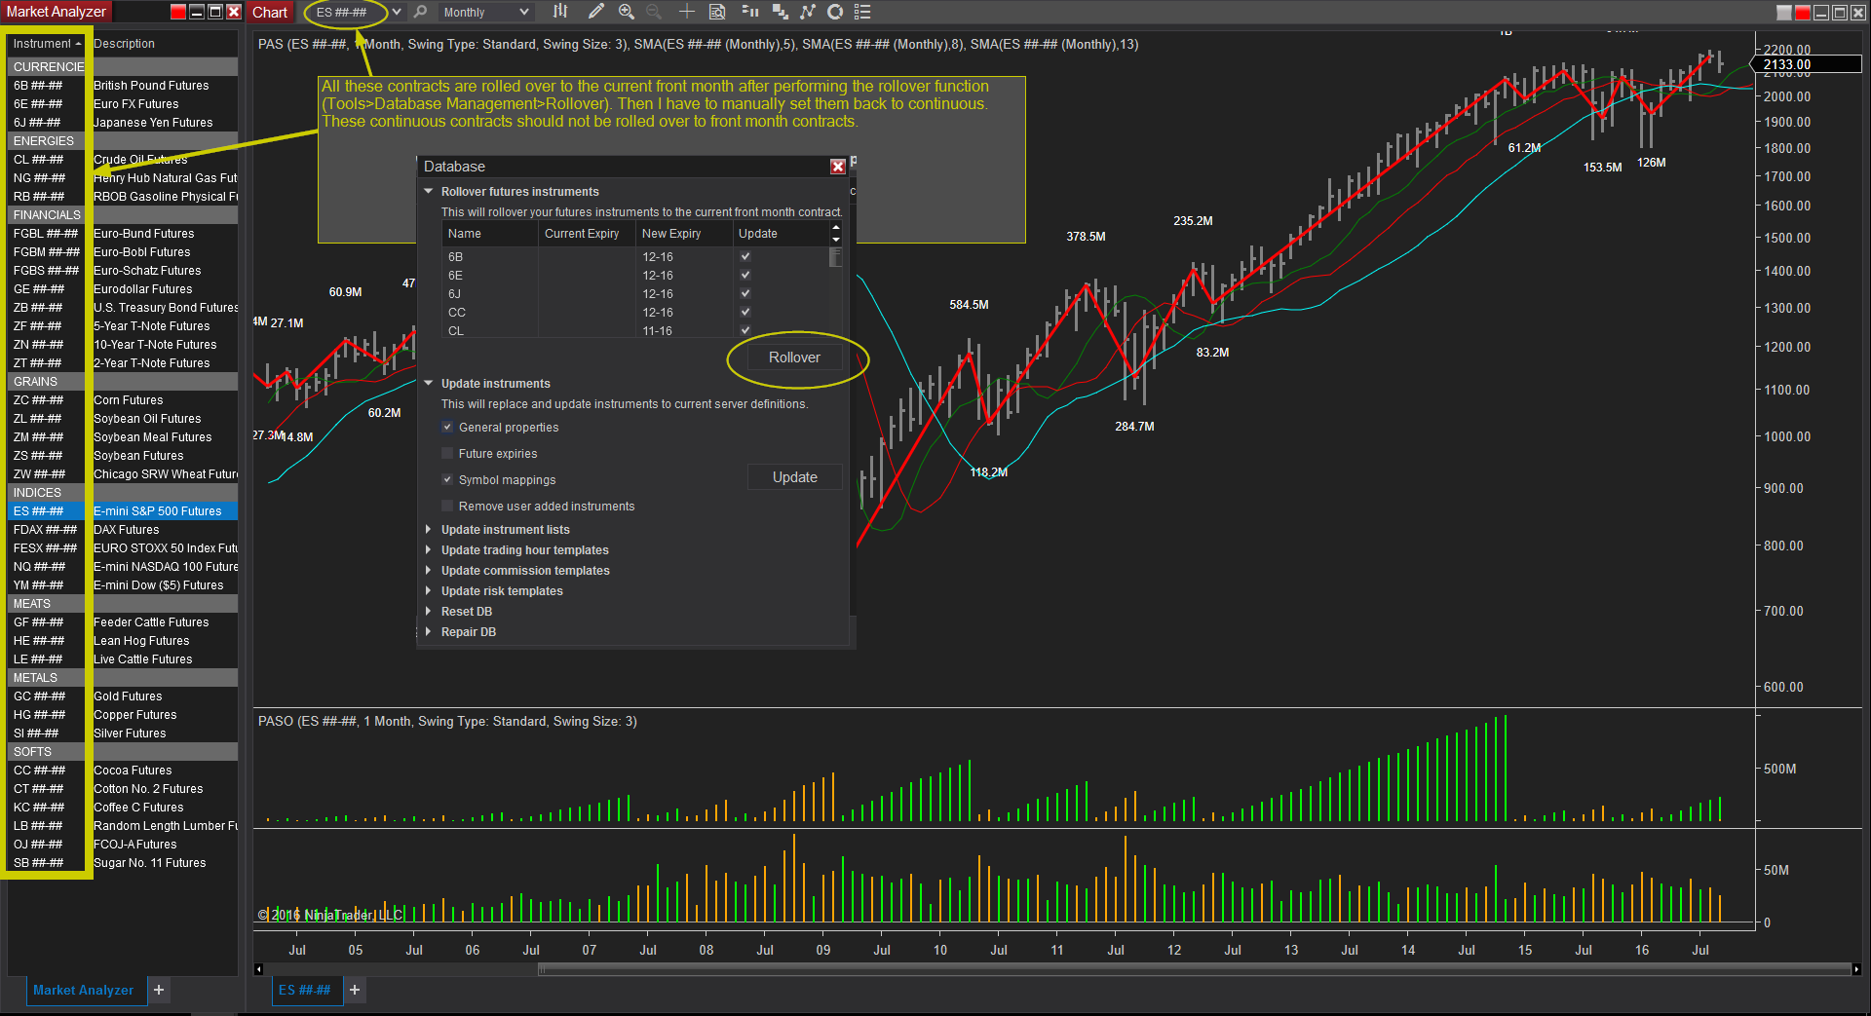The height and width of the screenshot is (1016, 1871).
Task: Select the E-mini S&P 500 Futures row
Action: [x=123, y=510]
